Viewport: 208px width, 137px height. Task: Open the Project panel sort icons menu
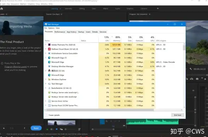pyautogui.click(x=79, y=129)
